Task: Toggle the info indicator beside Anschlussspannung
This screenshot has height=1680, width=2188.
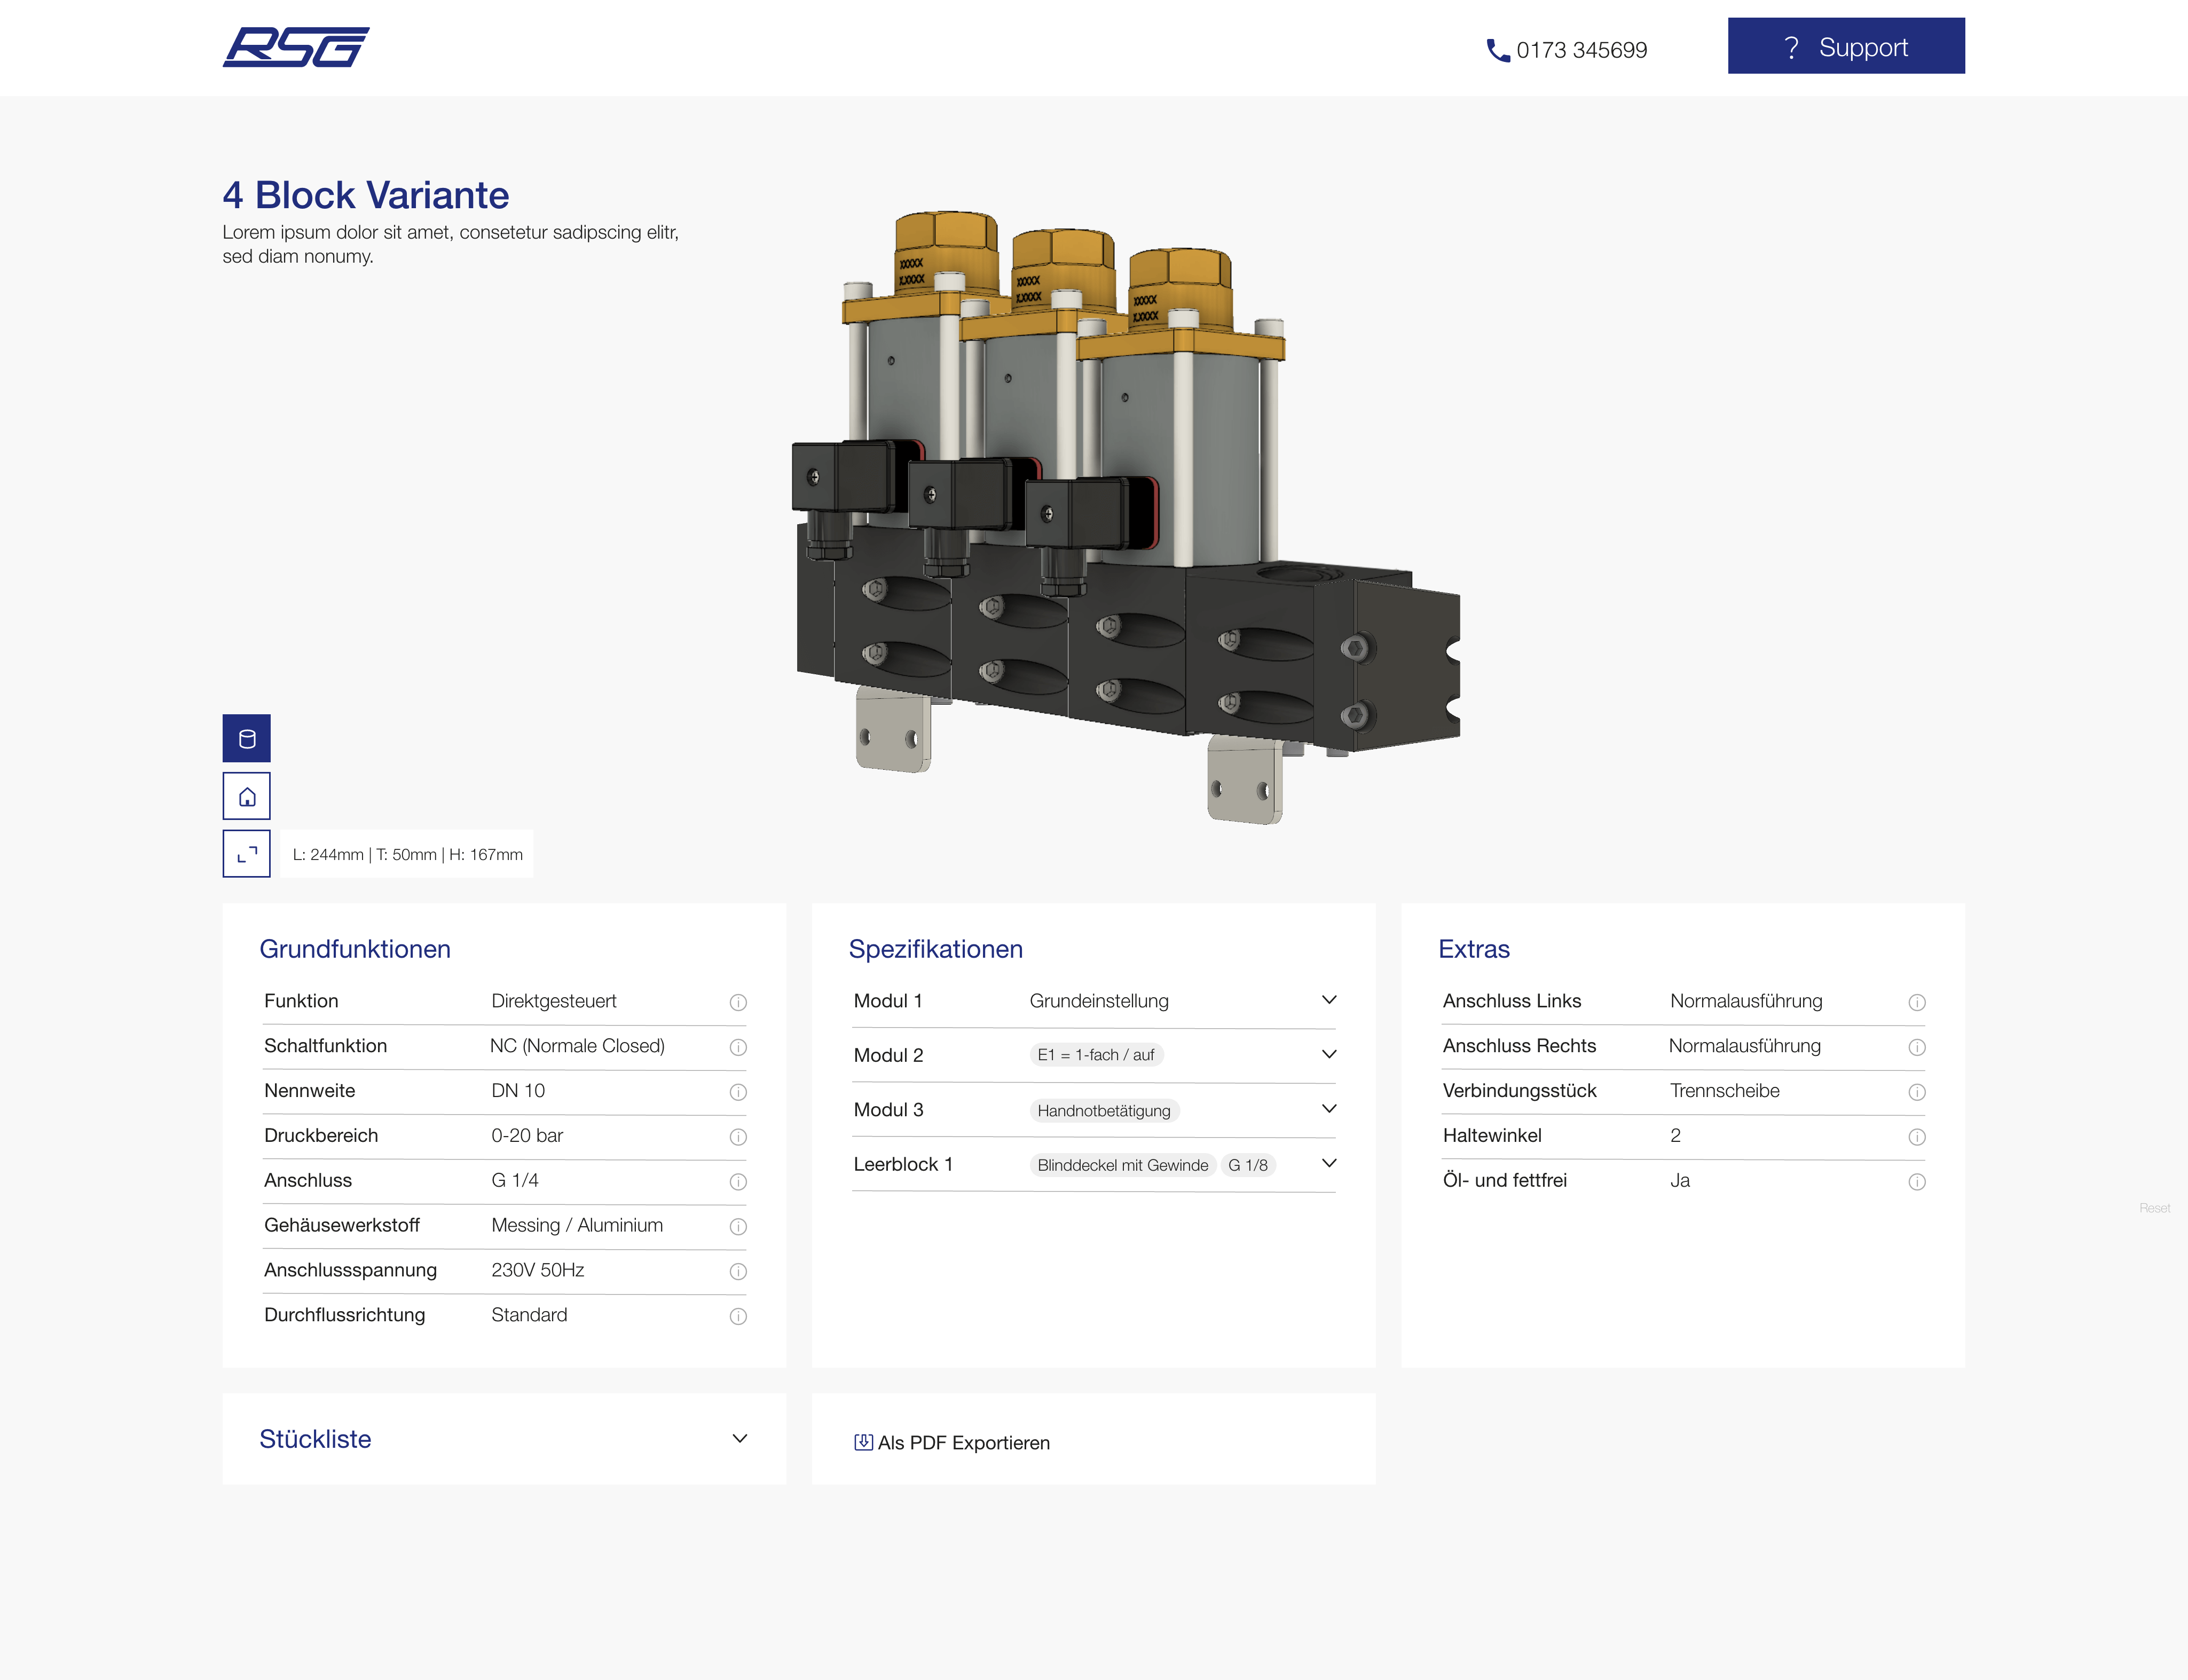Action: pos(738,1272)
